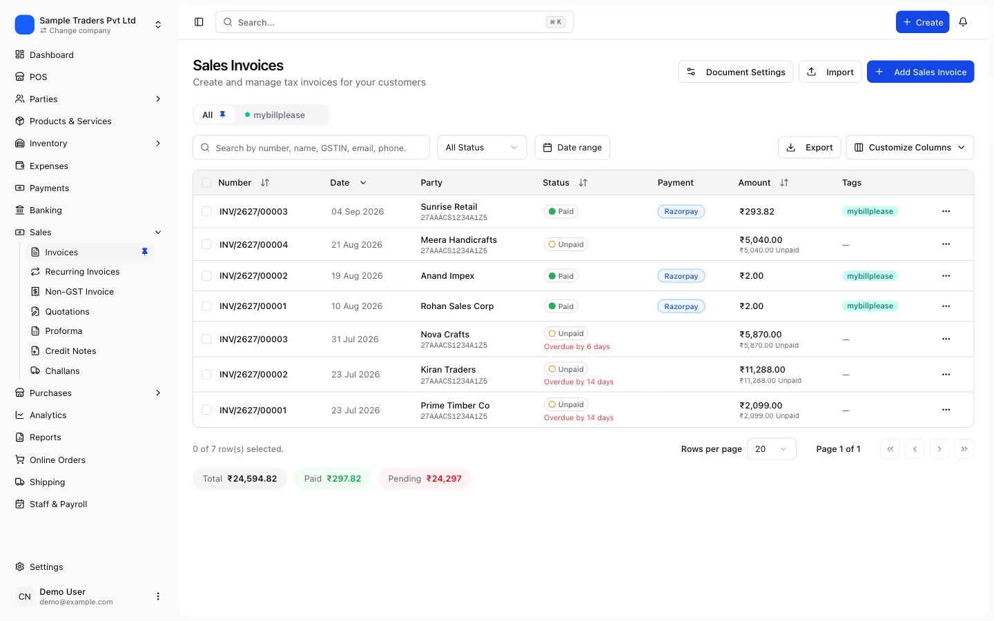Viewport: 994px width, 621px height.
Task: Click the Add Sales Invoice button
Action: pyautogui.click(x=920, y=72)
